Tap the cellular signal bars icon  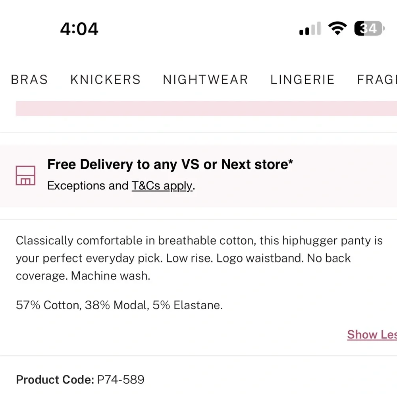coord(310,28)
